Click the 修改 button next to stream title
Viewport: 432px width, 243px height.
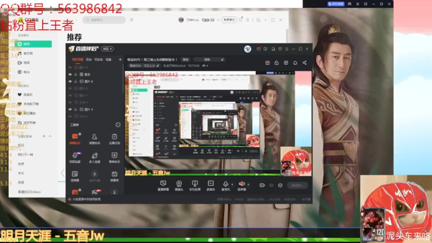(x=186, y=59)
